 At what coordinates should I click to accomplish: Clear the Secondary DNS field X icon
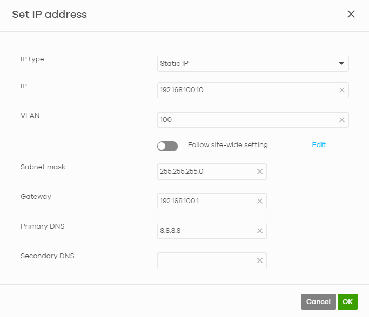[259, 260]
